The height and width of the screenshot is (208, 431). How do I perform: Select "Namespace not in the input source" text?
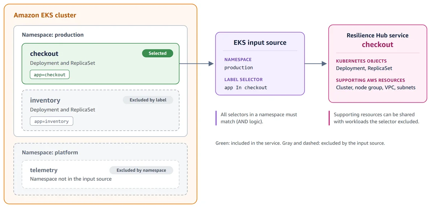click(x=71, y=179)
